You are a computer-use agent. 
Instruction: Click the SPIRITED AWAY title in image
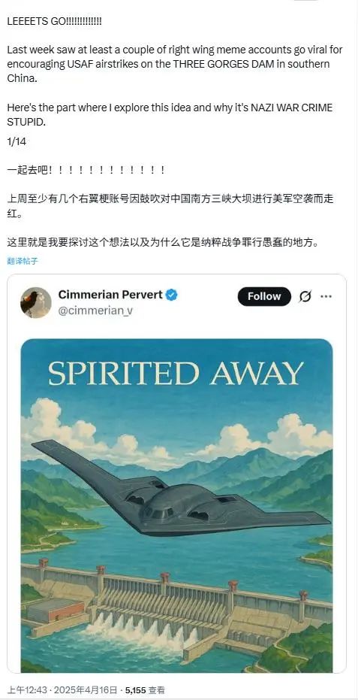176,373
